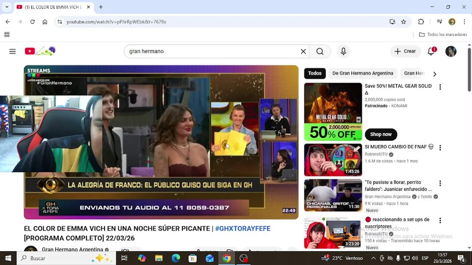This screenshot has width=472, height=265.
Task: Open the 3:23:20 set ups reaction thumbnail
Action: pyautogui.click(x=333, y=232)
